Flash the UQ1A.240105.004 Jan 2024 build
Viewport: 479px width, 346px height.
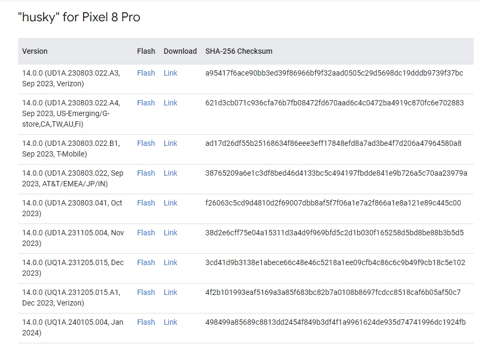[146, 322]
